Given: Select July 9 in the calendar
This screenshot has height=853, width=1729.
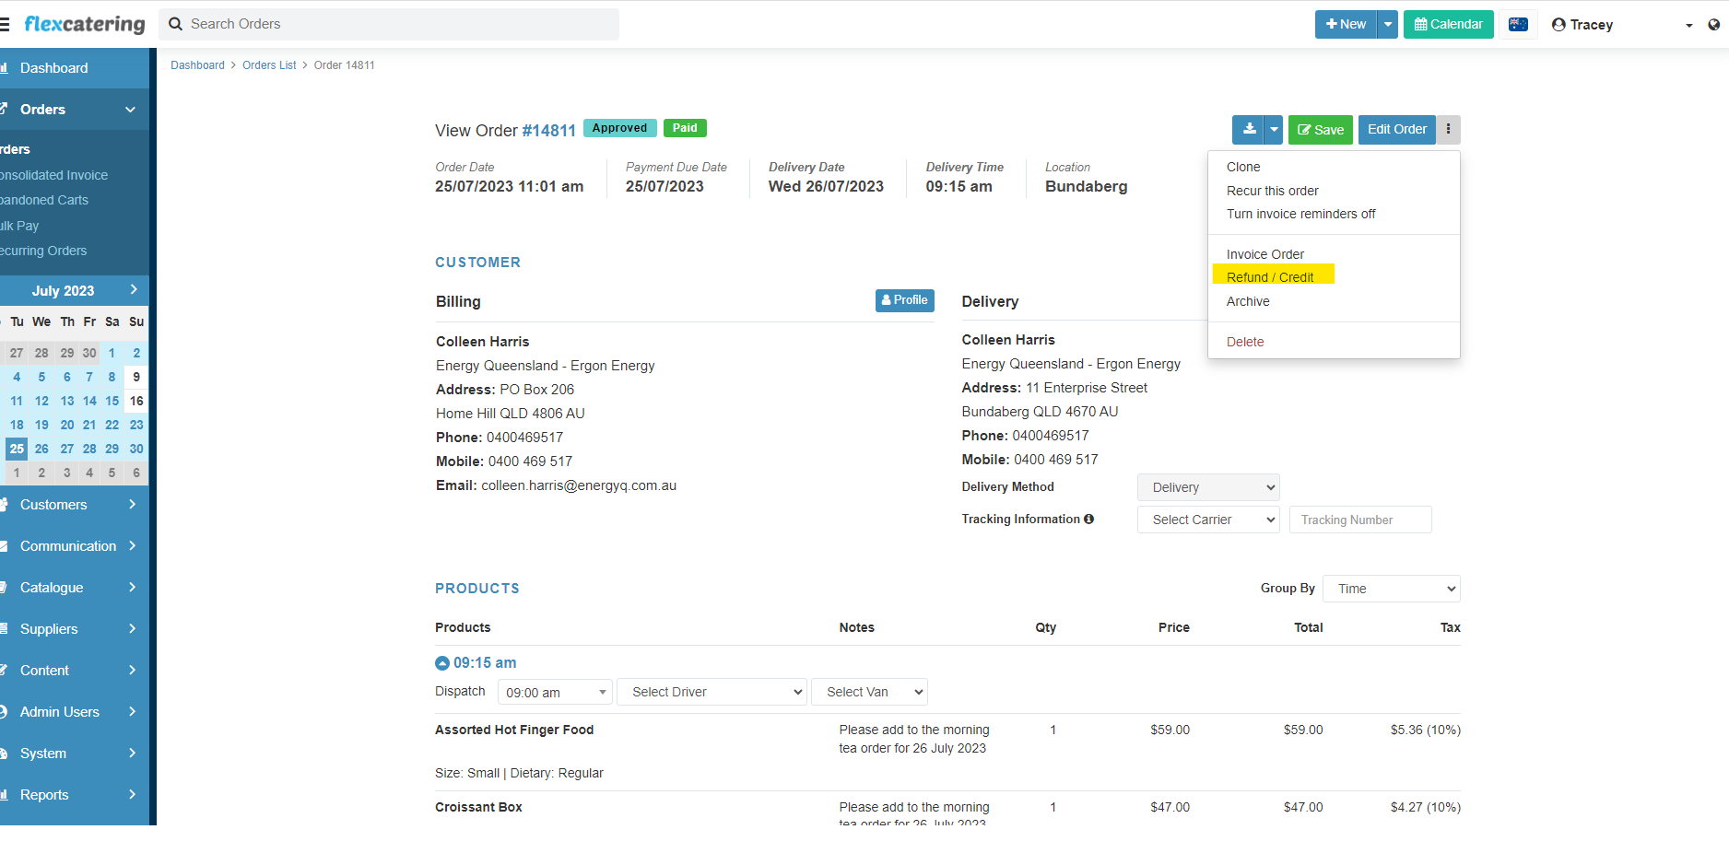Looking at the screenshot, I should pyautogui.click(x=136, y=377).
